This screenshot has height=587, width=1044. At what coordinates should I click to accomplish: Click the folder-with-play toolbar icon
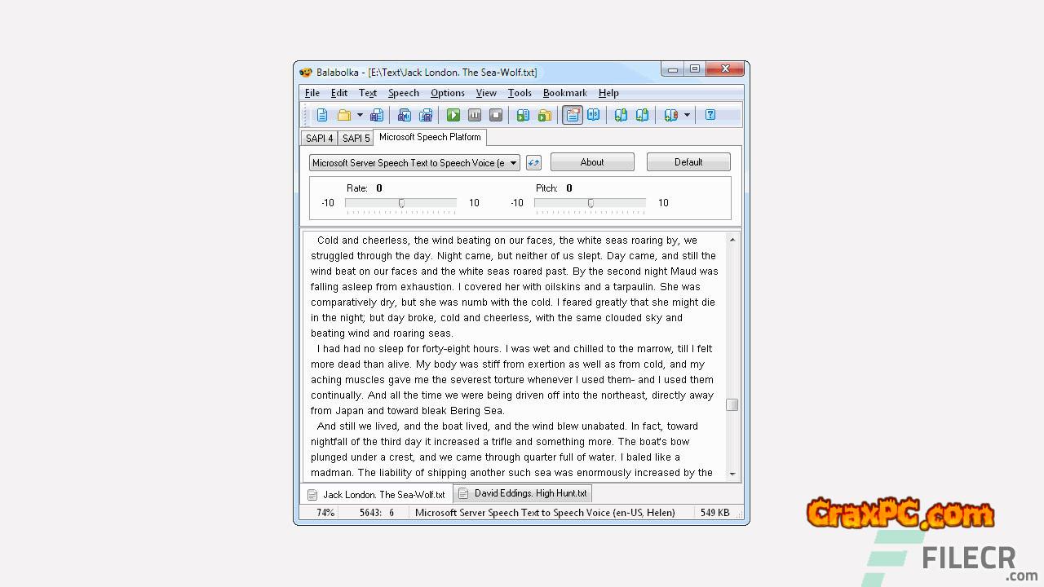pyautogui.click(x=544, y=115)
